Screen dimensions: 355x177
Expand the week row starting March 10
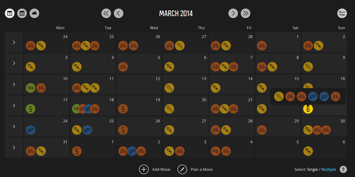14,84
